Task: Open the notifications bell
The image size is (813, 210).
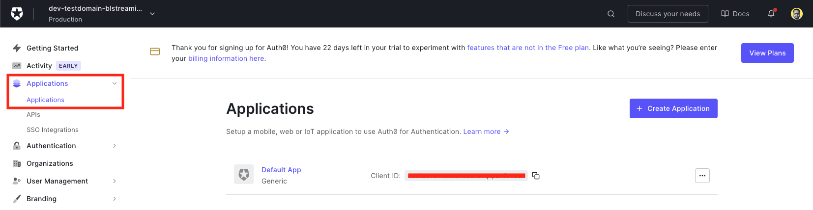Action: point(771,14)
